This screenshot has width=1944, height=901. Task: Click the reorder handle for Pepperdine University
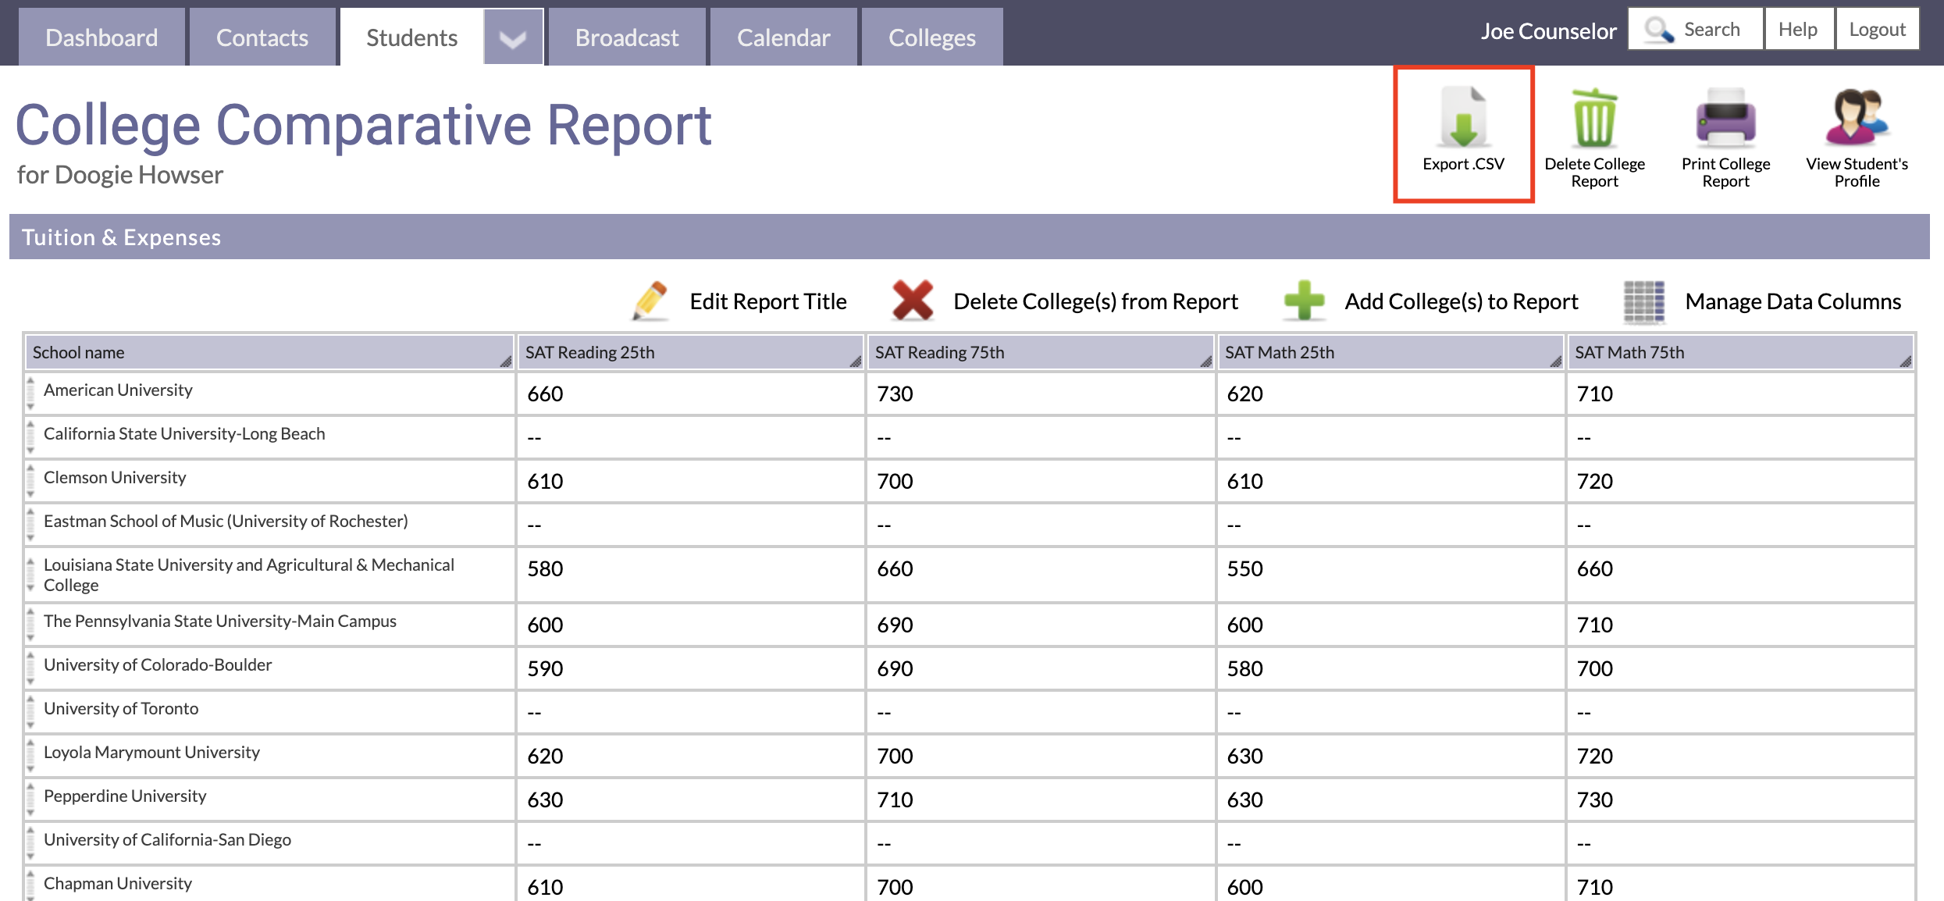tap(30, 800)
